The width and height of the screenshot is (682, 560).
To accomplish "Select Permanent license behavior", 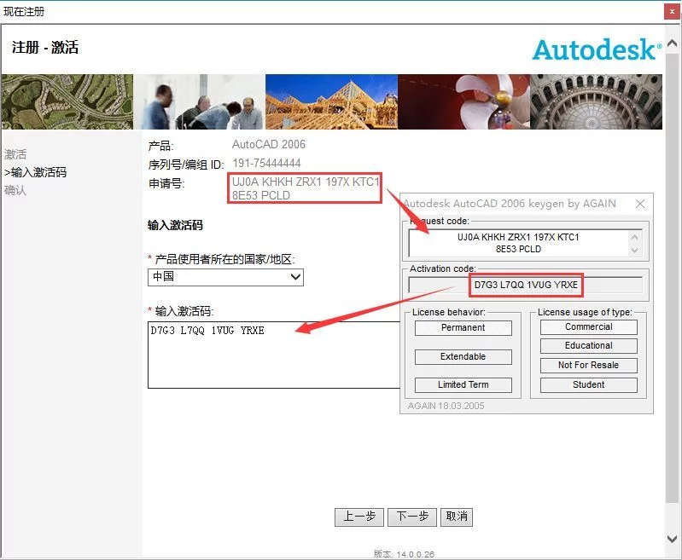I will 463,328.
